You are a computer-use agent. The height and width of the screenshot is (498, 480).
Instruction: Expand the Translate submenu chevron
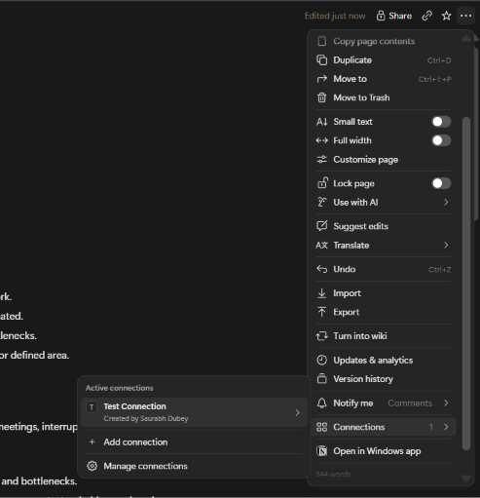click(x=446, y=246)
